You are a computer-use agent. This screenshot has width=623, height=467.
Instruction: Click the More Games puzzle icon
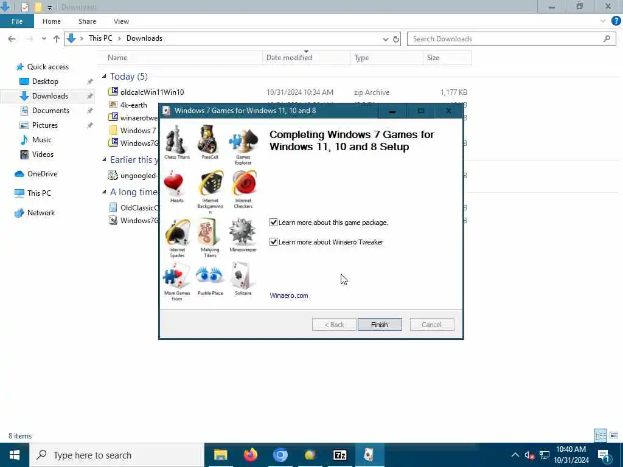(x=177, y=275)
